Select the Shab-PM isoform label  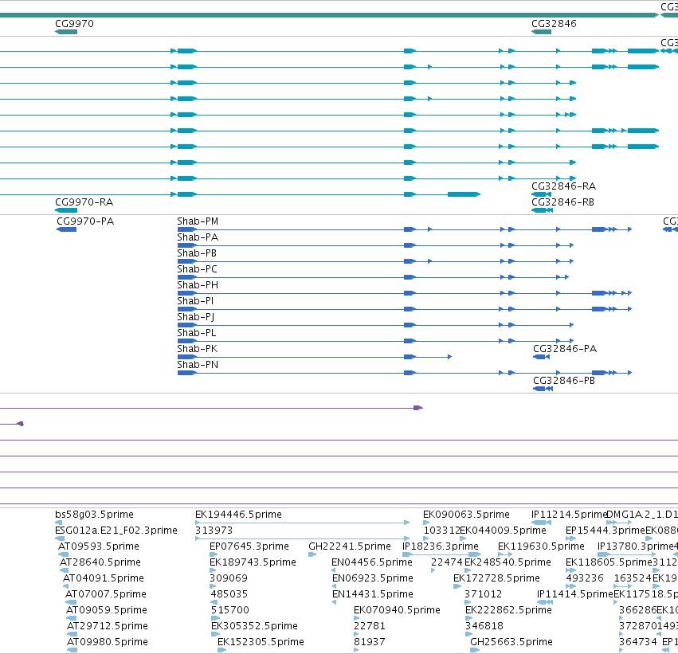click(x=198, y=221)
